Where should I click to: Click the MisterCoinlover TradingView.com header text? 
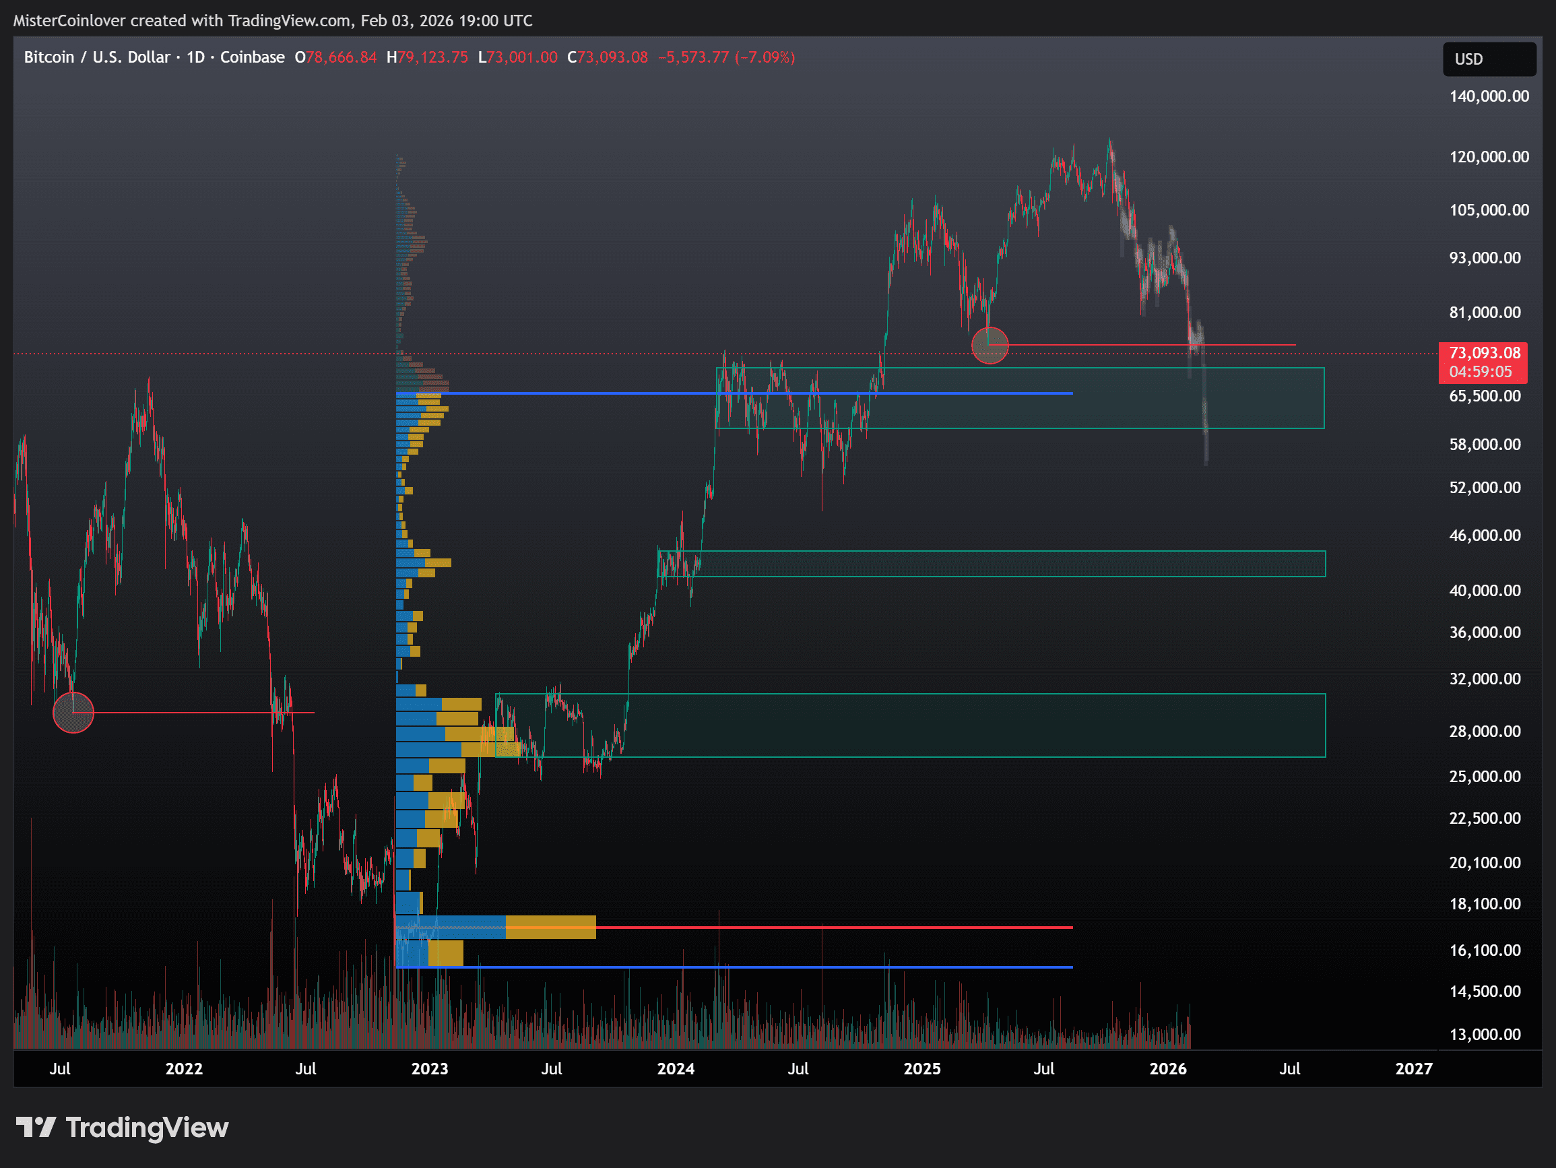[272, 20]
